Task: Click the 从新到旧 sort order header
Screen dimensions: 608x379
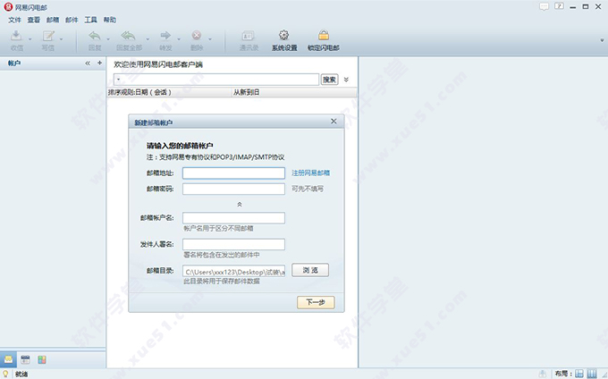Action: [293, 92]
